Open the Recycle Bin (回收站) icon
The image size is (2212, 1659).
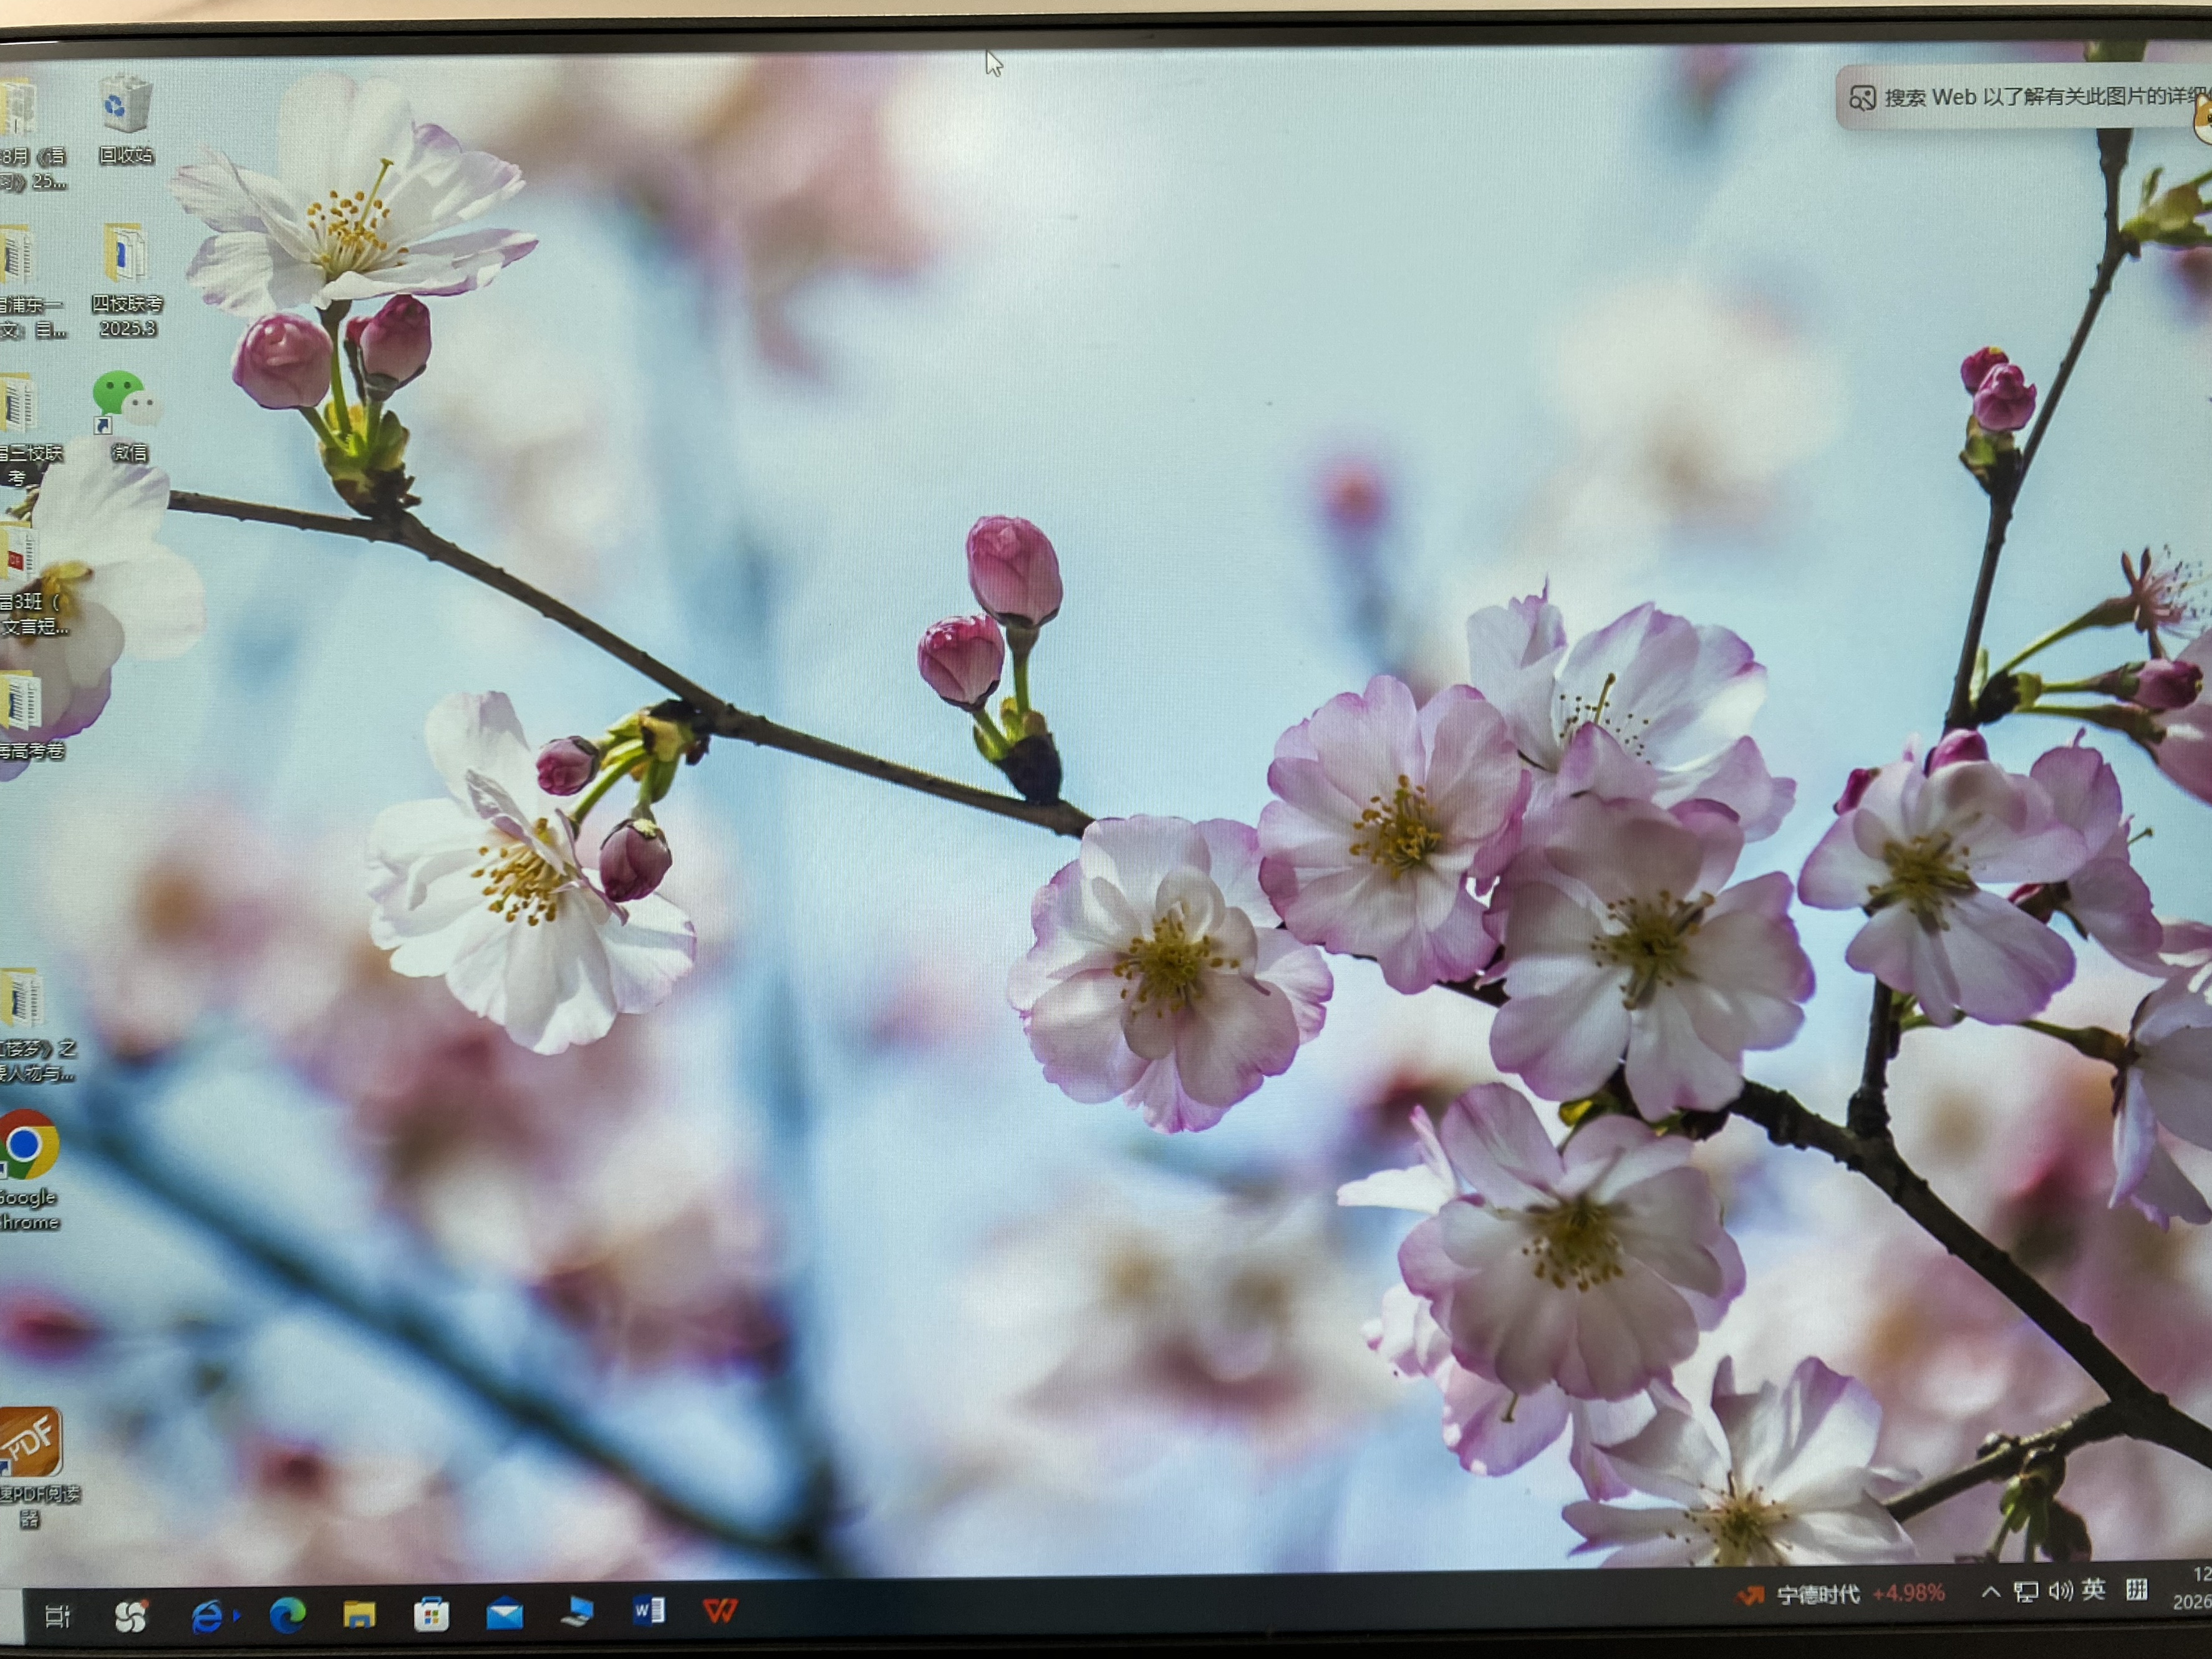click(126, 118)
